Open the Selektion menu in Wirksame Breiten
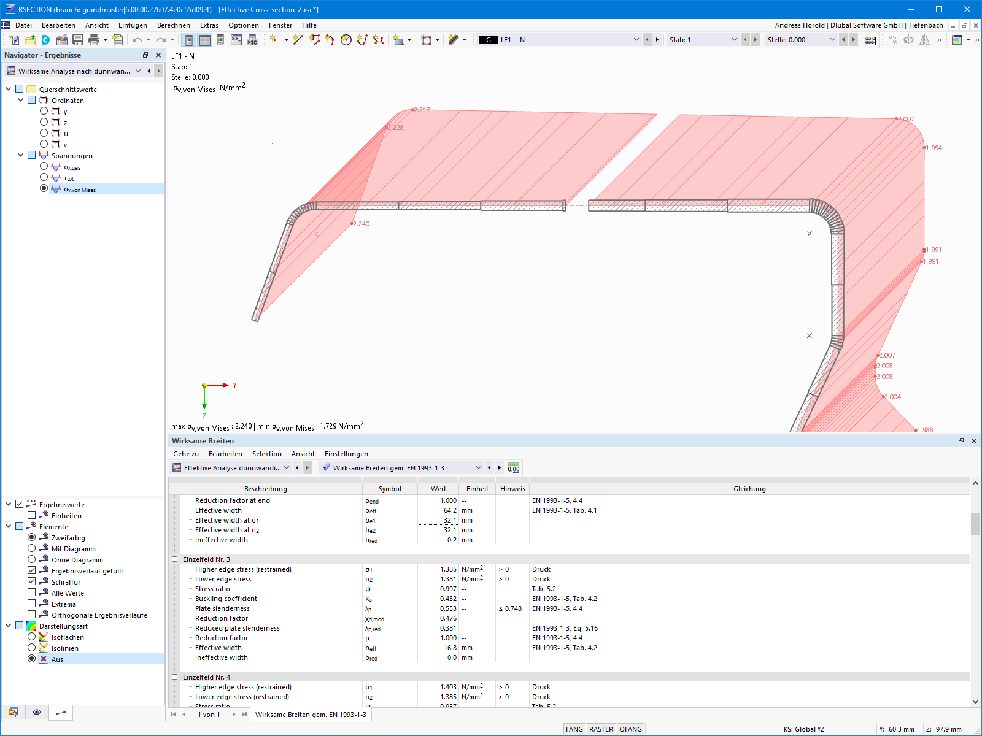The width and height of the screenshot is (982, 736). pyautogui.click(x=267, y=454)
